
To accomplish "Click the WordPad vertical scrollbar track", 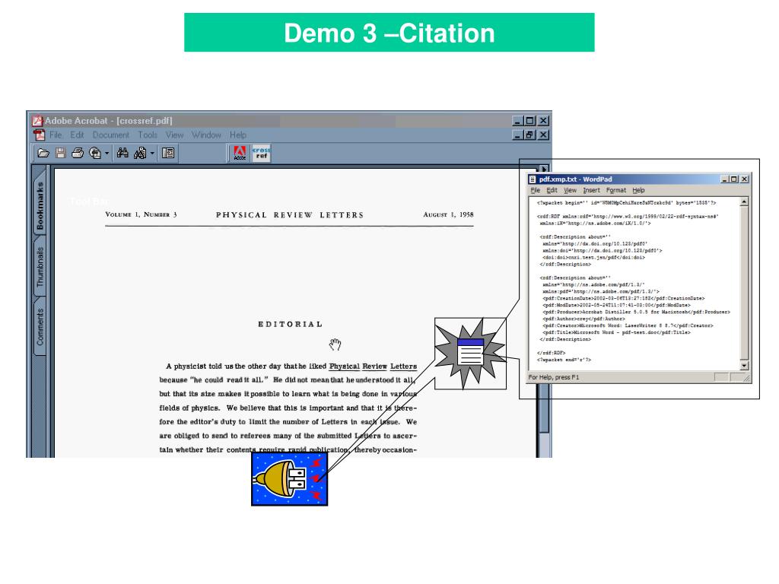I will (744, 283).
